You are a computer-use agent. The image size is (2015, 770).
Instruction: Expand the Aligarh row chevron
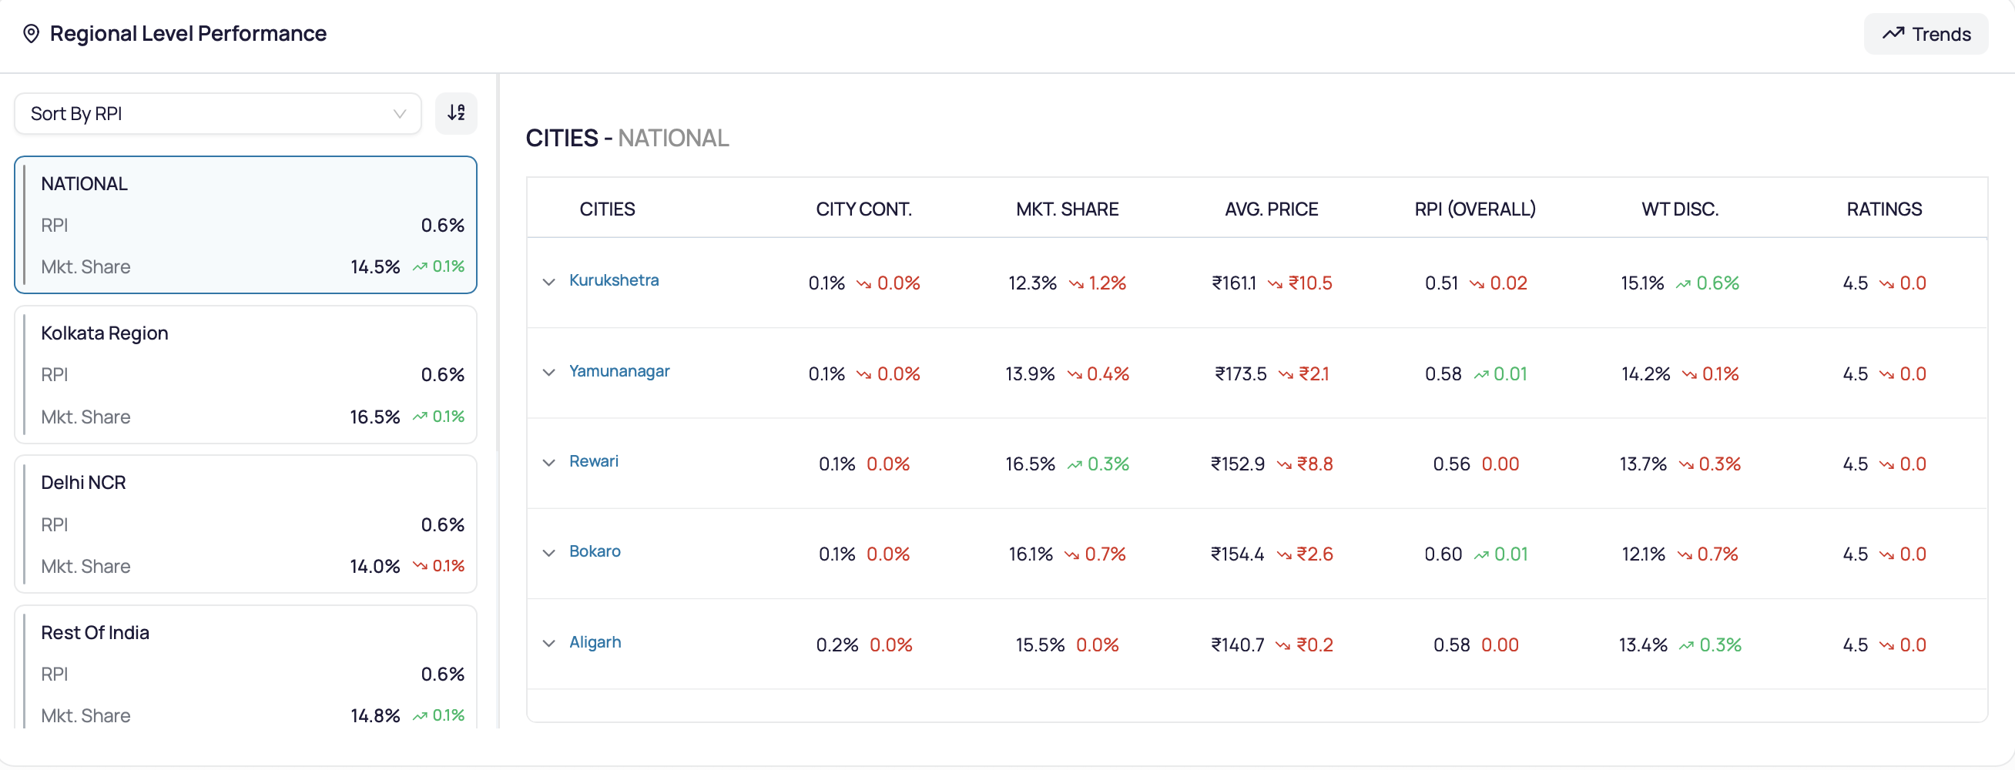pos(549,644)
